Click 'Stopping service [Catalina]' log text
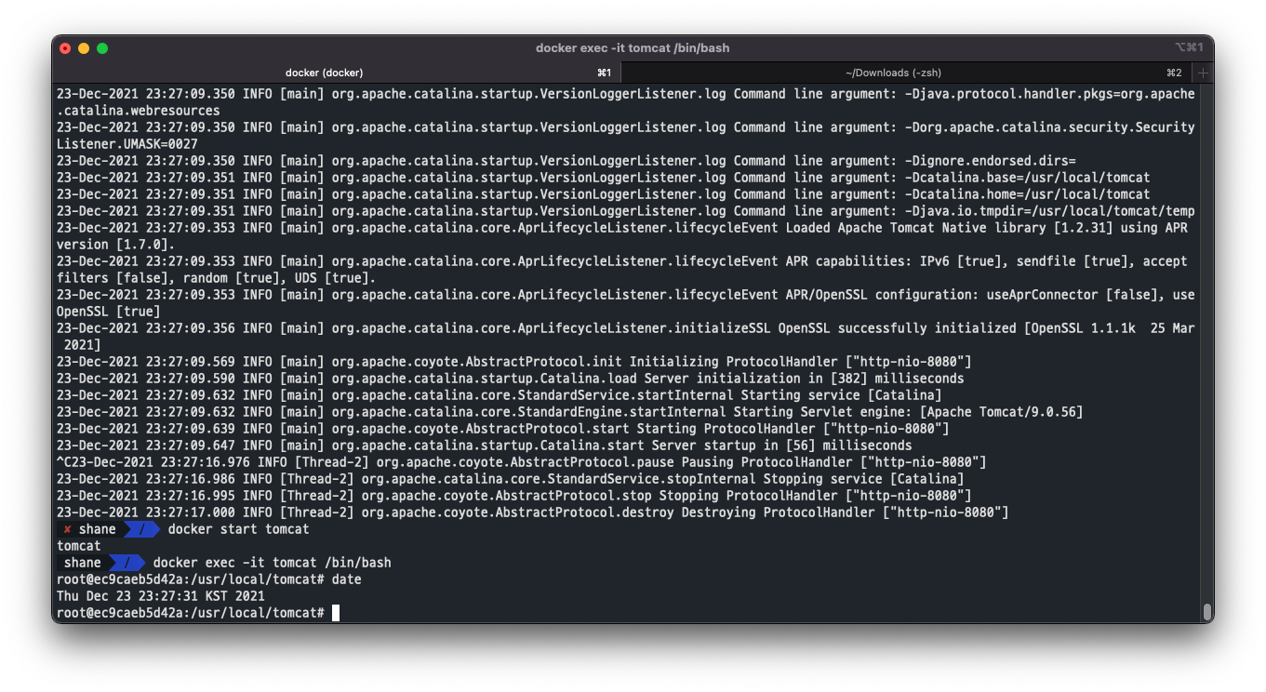 click(x=864, y=479)
